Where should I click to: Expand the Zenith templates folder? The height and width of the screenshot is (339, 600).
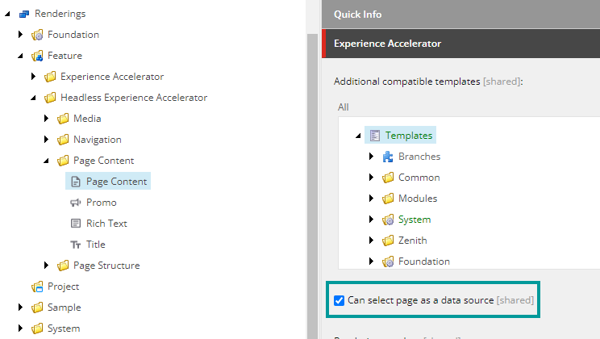click(x=371, y=241)
